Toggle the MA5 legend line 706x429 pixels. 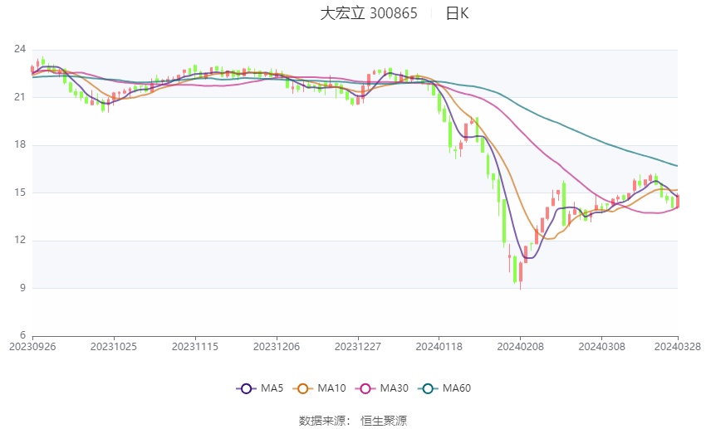point(260,388)
